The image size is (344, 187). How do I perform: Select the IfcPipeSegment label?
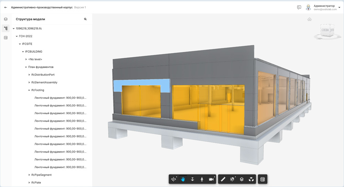[x=42, y=175]
